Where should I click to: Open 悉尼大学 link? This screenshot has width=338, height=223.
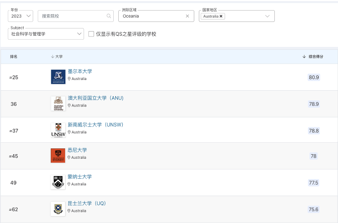77,150
